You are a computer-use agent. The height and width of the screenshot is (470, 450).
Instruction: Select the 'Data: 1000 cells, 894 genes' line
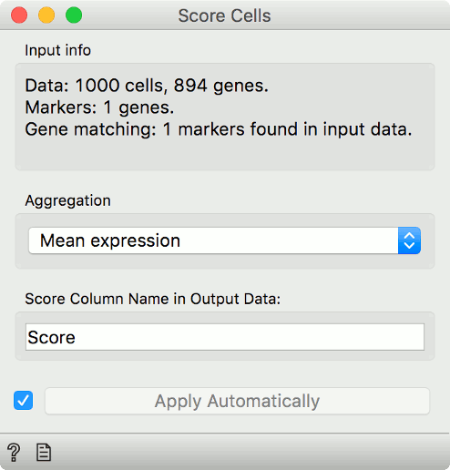click(147, 86)
